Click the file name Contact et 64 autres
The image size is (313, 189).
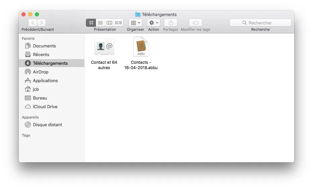coord(104,65)
